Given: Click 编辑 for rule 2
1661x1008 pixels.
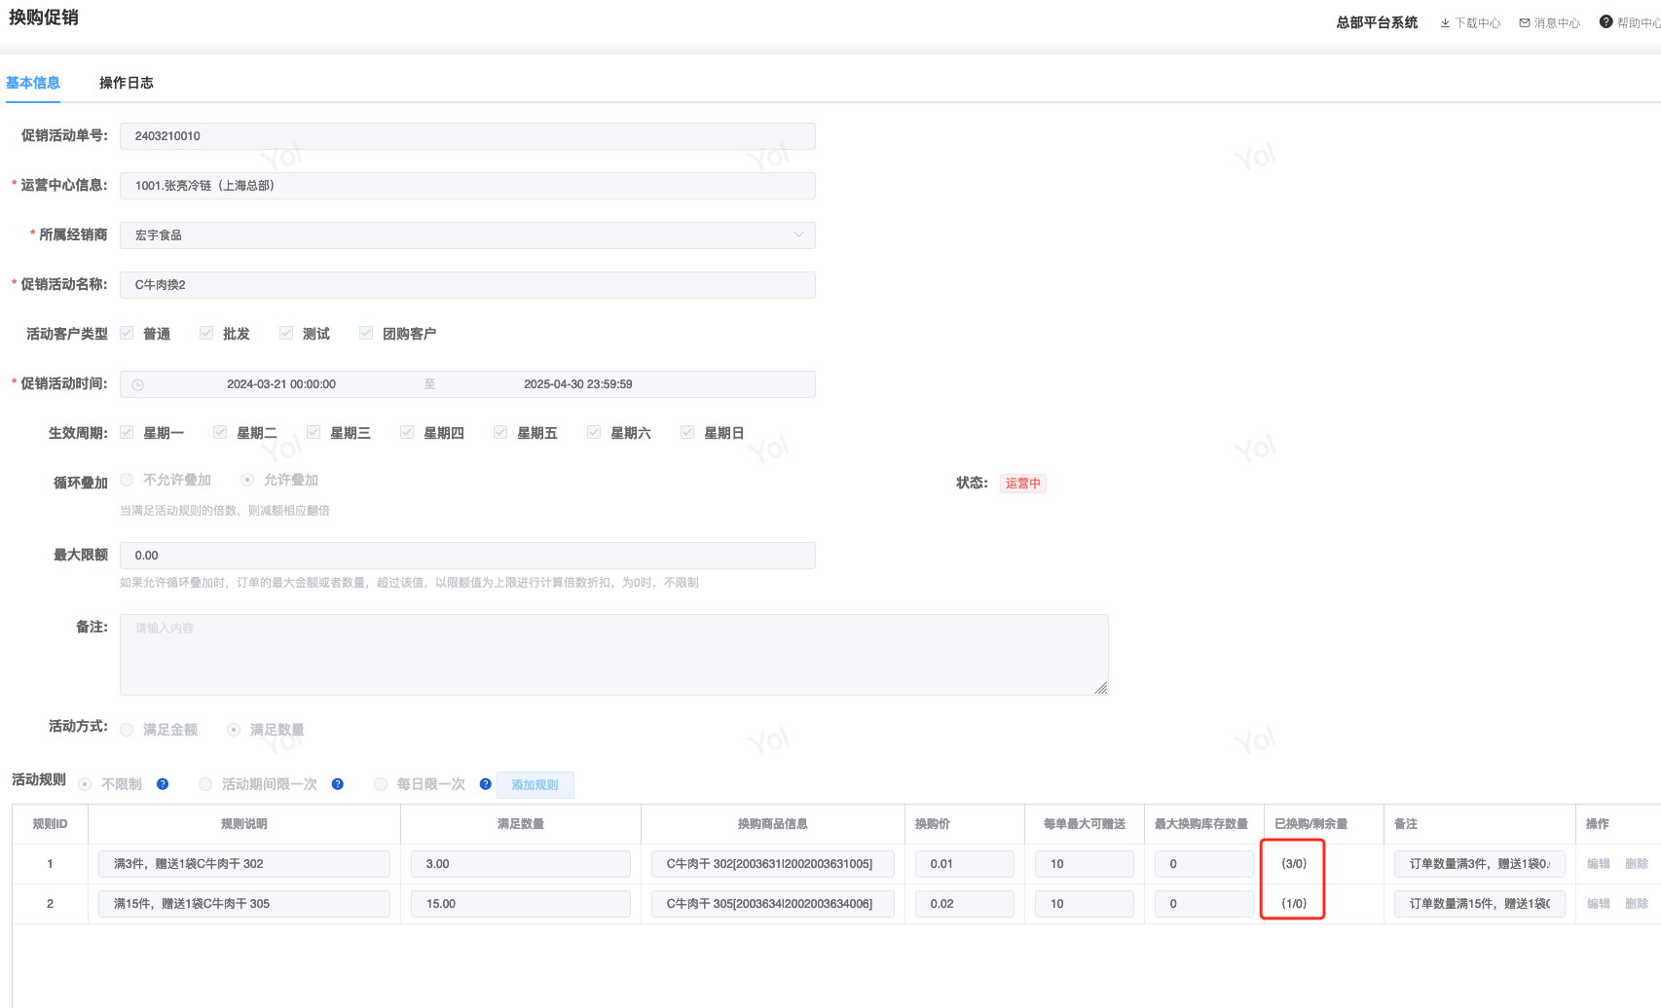Looking at the screenshot, I should point(1599,904).
